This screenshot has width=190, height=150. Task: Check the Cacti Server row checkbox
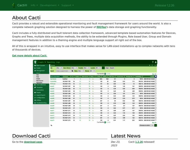tap(155, 79)
